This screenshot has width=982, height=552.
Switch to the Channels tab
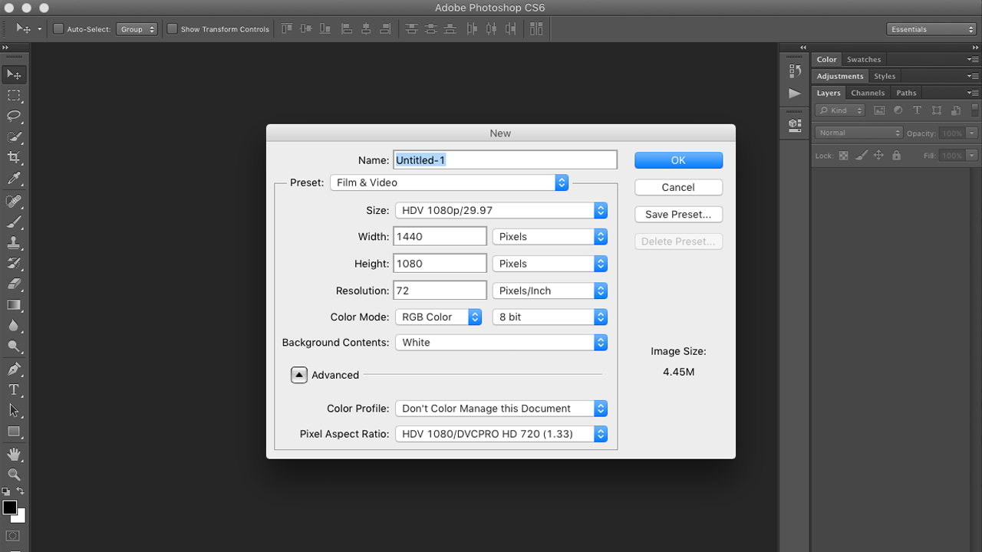(x=868, y=93)
